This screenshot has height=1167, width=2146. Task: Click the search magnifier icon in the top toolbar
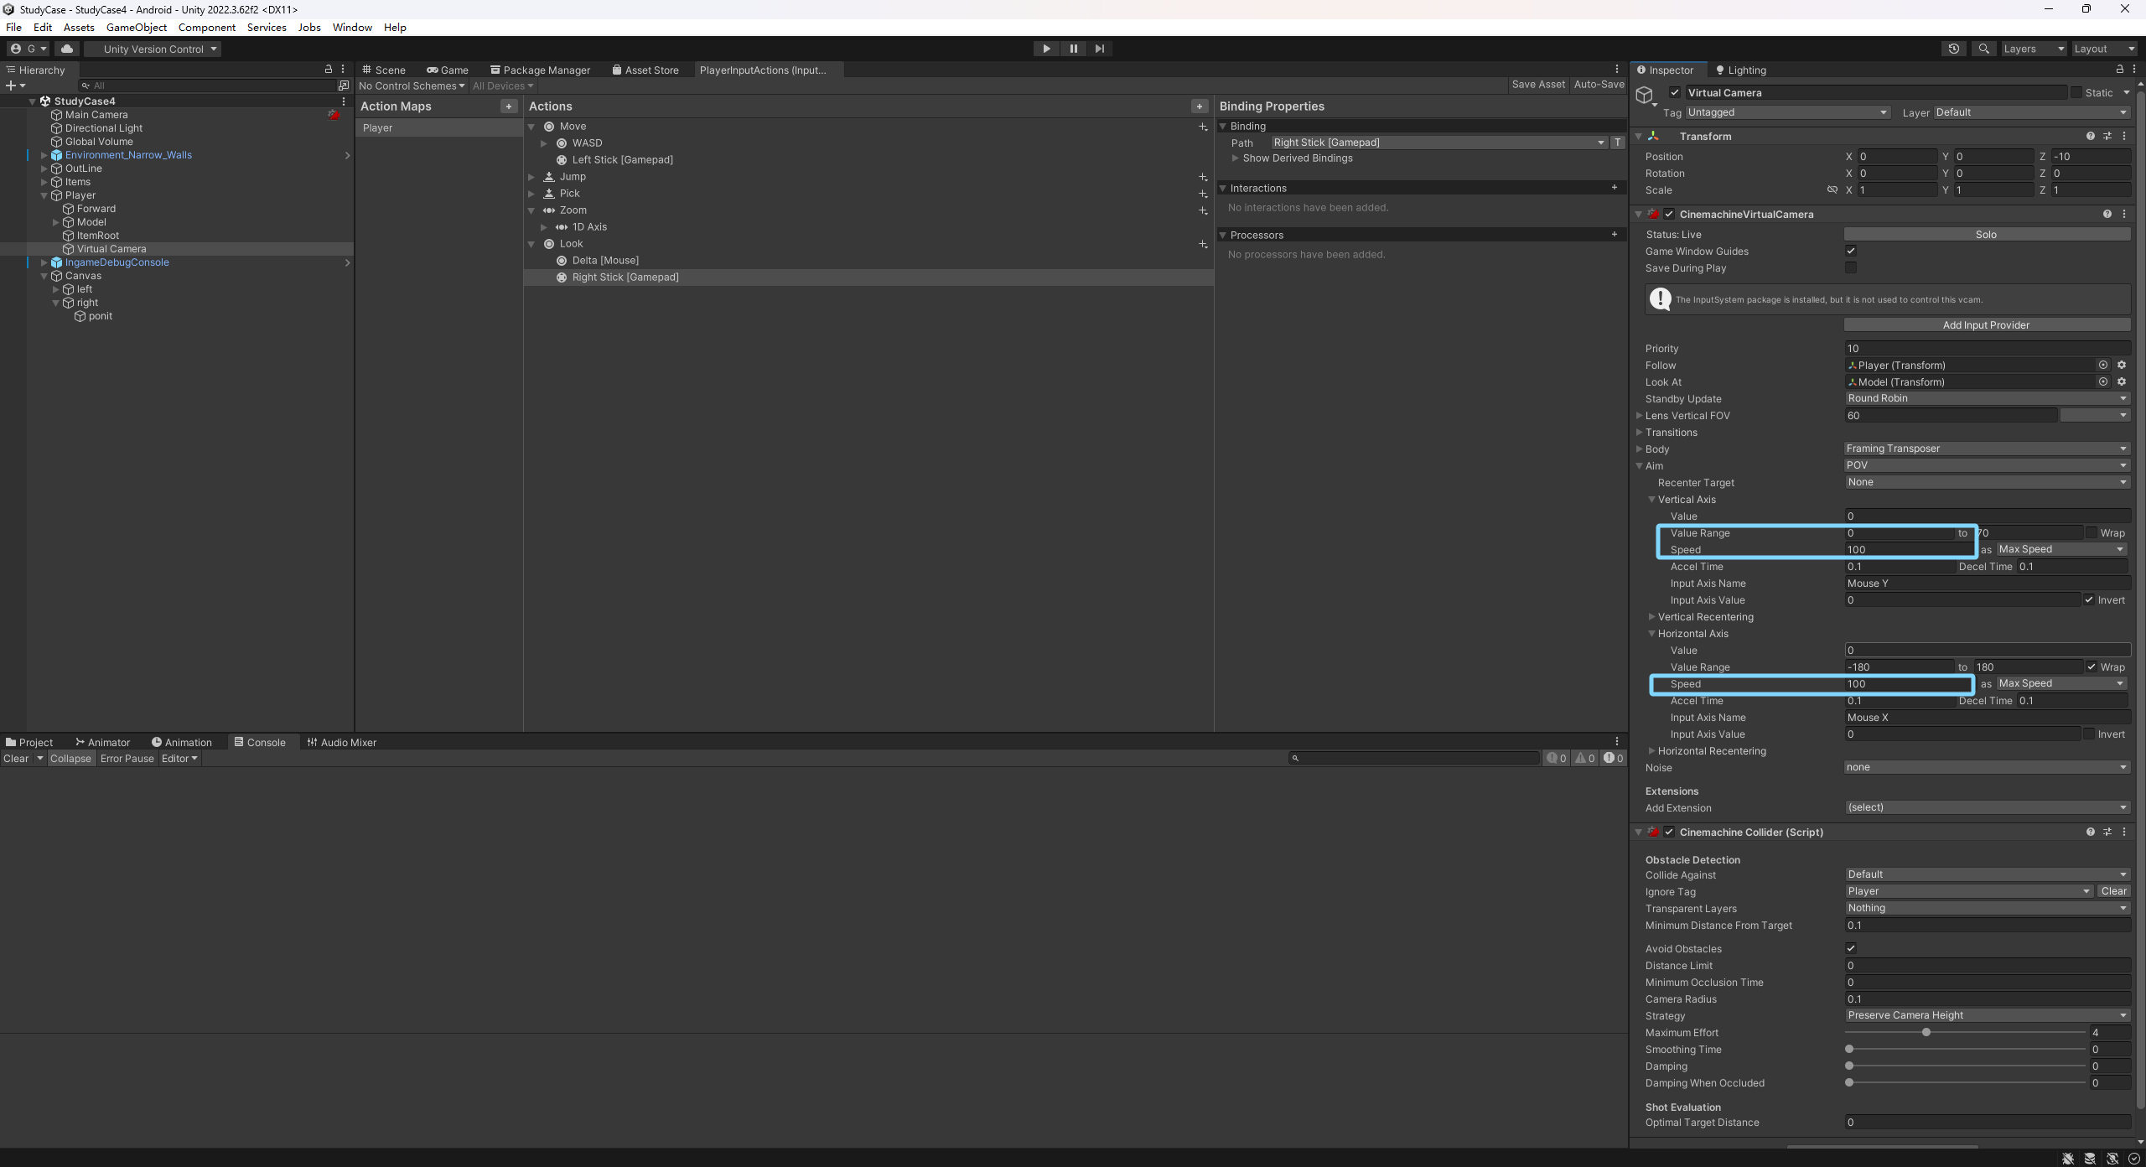[x=1983, y=49]
